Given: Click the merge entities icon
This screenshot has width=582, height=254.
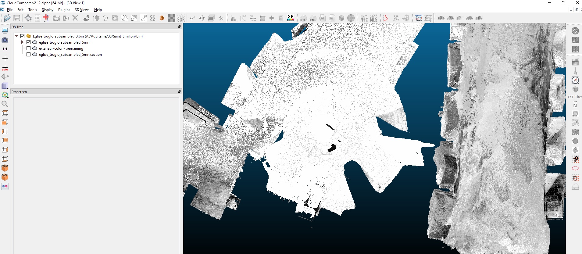Looking at the screenshot, I should (x=66, y=18).
